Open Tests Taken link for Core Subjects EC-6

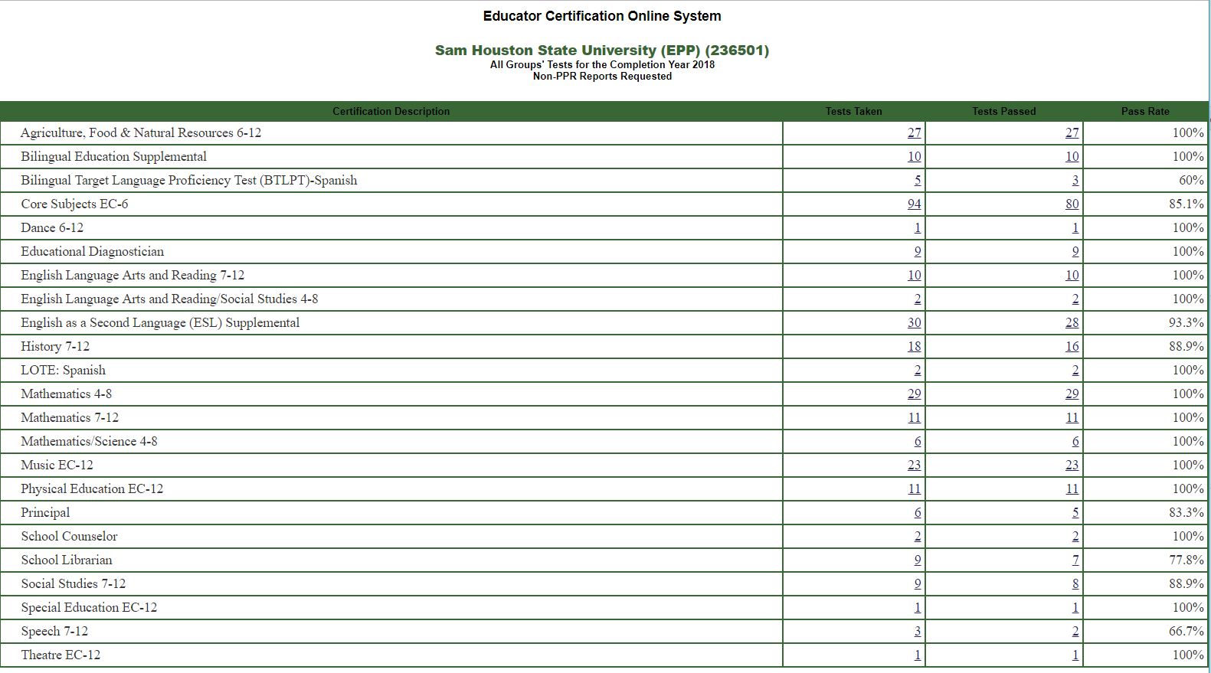click(x=914, y=204)
